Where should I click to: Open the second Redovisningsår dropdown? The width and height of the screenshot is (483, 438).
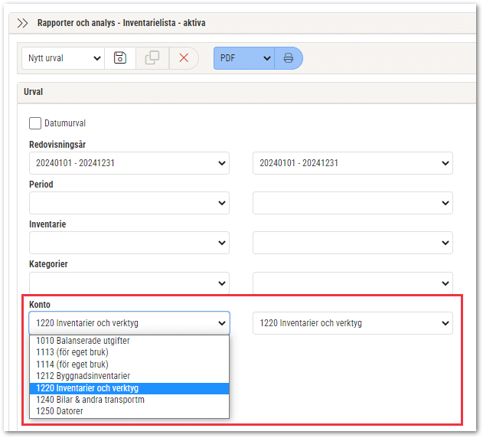[353, 163]
